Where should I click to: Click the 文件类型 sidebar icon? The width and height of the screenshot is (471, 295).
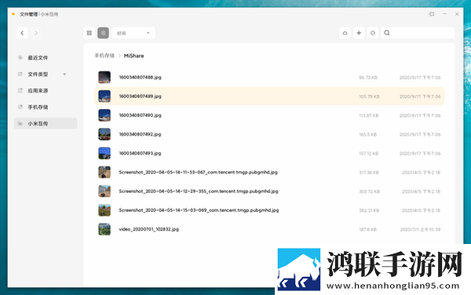[20, 74]
